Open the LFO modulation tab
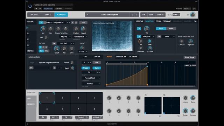 (x=85, y=57)
